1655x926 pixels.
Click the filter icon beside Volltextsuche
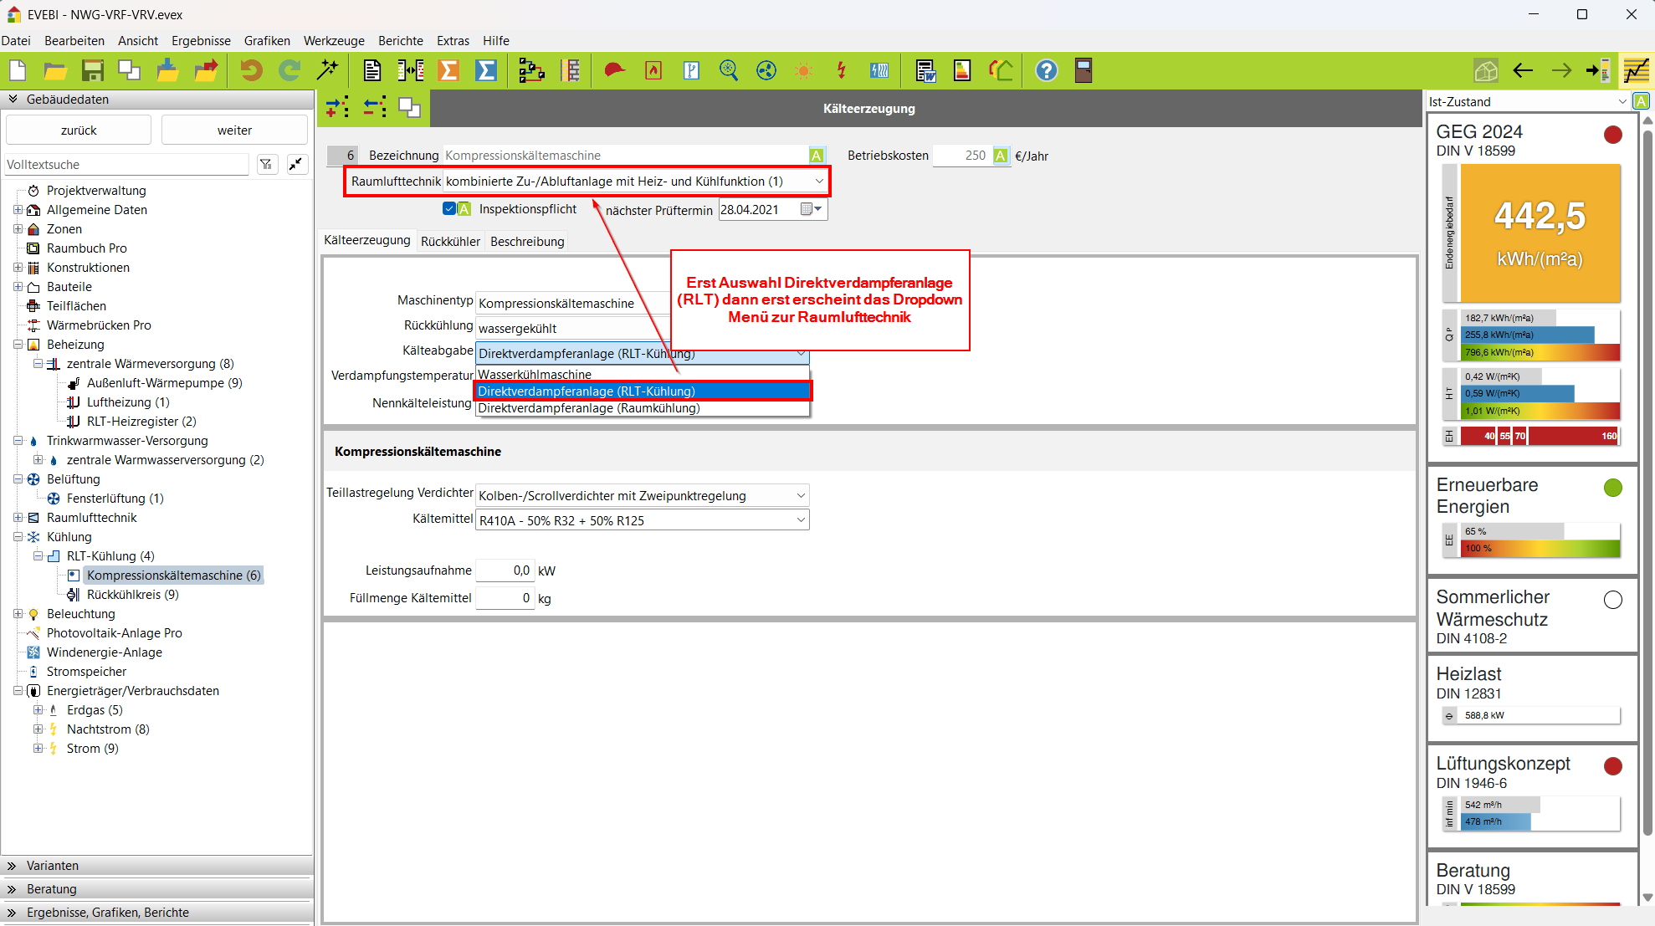pos(266,165)
